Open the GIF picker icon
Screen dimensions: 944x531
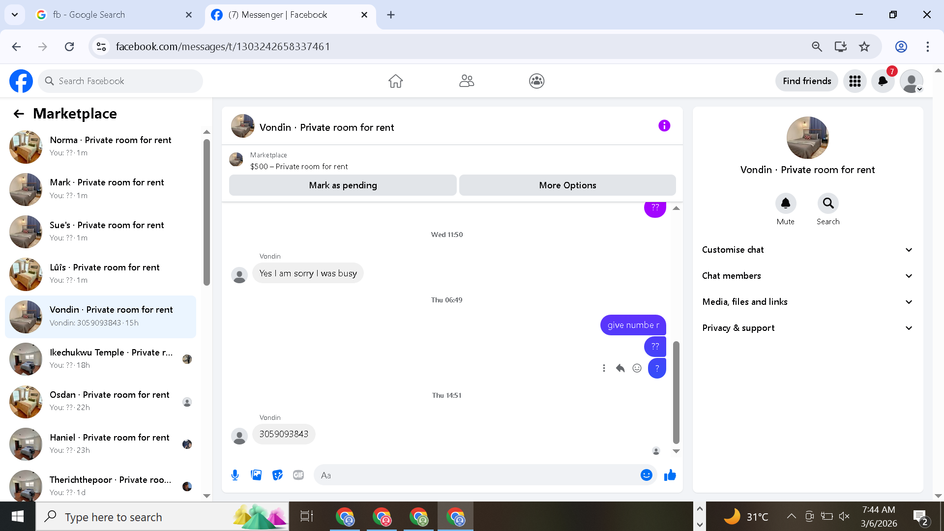click(x=298, y=475)
